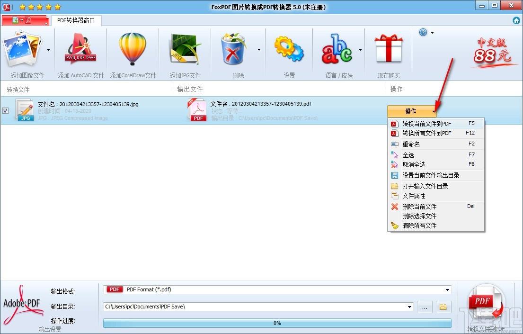Click the Buy Now (现在购买) gift box icon
The width and height of the screenshot is (523, 334).
(x=389, y=49)
